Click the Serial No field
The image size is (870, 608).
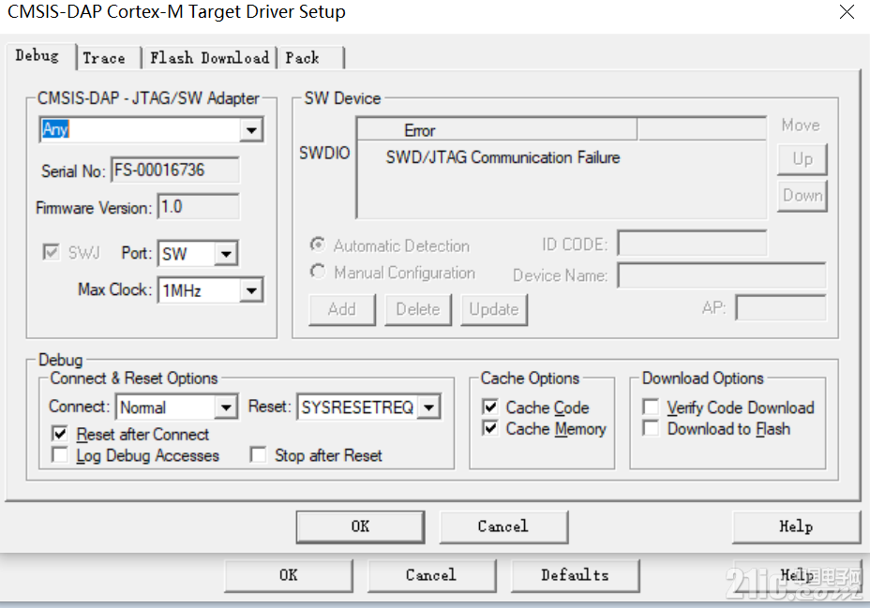coord(175,170)
